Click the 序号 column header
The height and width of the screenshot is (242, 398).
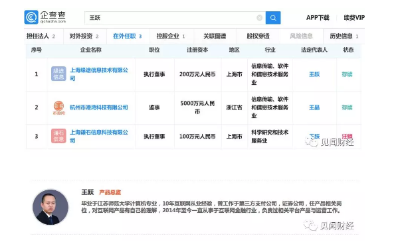37,50
